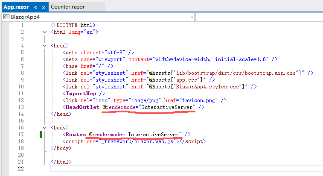
Task: Collapse the head element on line 4
Action: click(44, 46)
